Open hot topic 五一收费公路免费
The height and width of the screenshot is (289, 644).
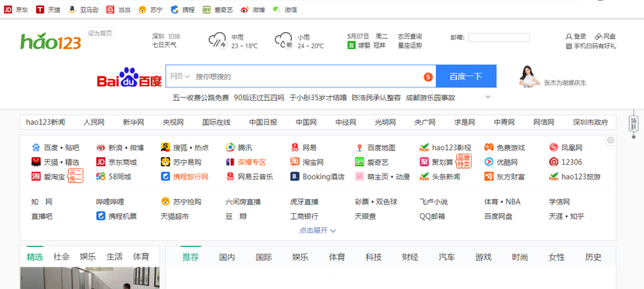click(x=201, y=98)
